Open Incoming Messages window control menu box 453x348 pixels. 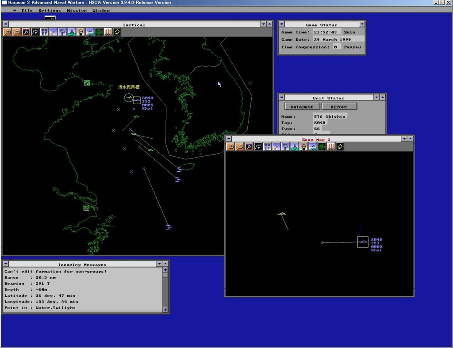[6, 264]
